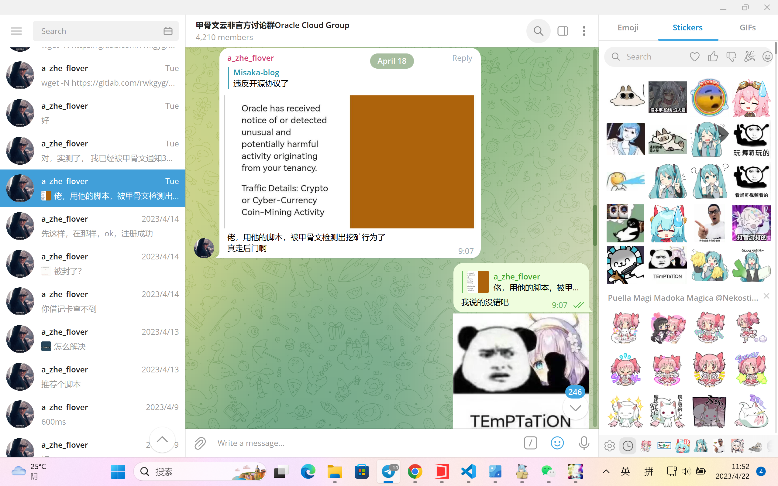Click the sticker panel scrollbar
The image size is (778, 486).
[x=776, y=48]
